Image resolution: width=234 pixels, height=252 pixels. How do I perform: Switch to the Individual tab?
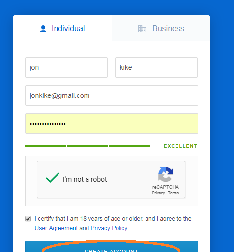pos(62,28)
